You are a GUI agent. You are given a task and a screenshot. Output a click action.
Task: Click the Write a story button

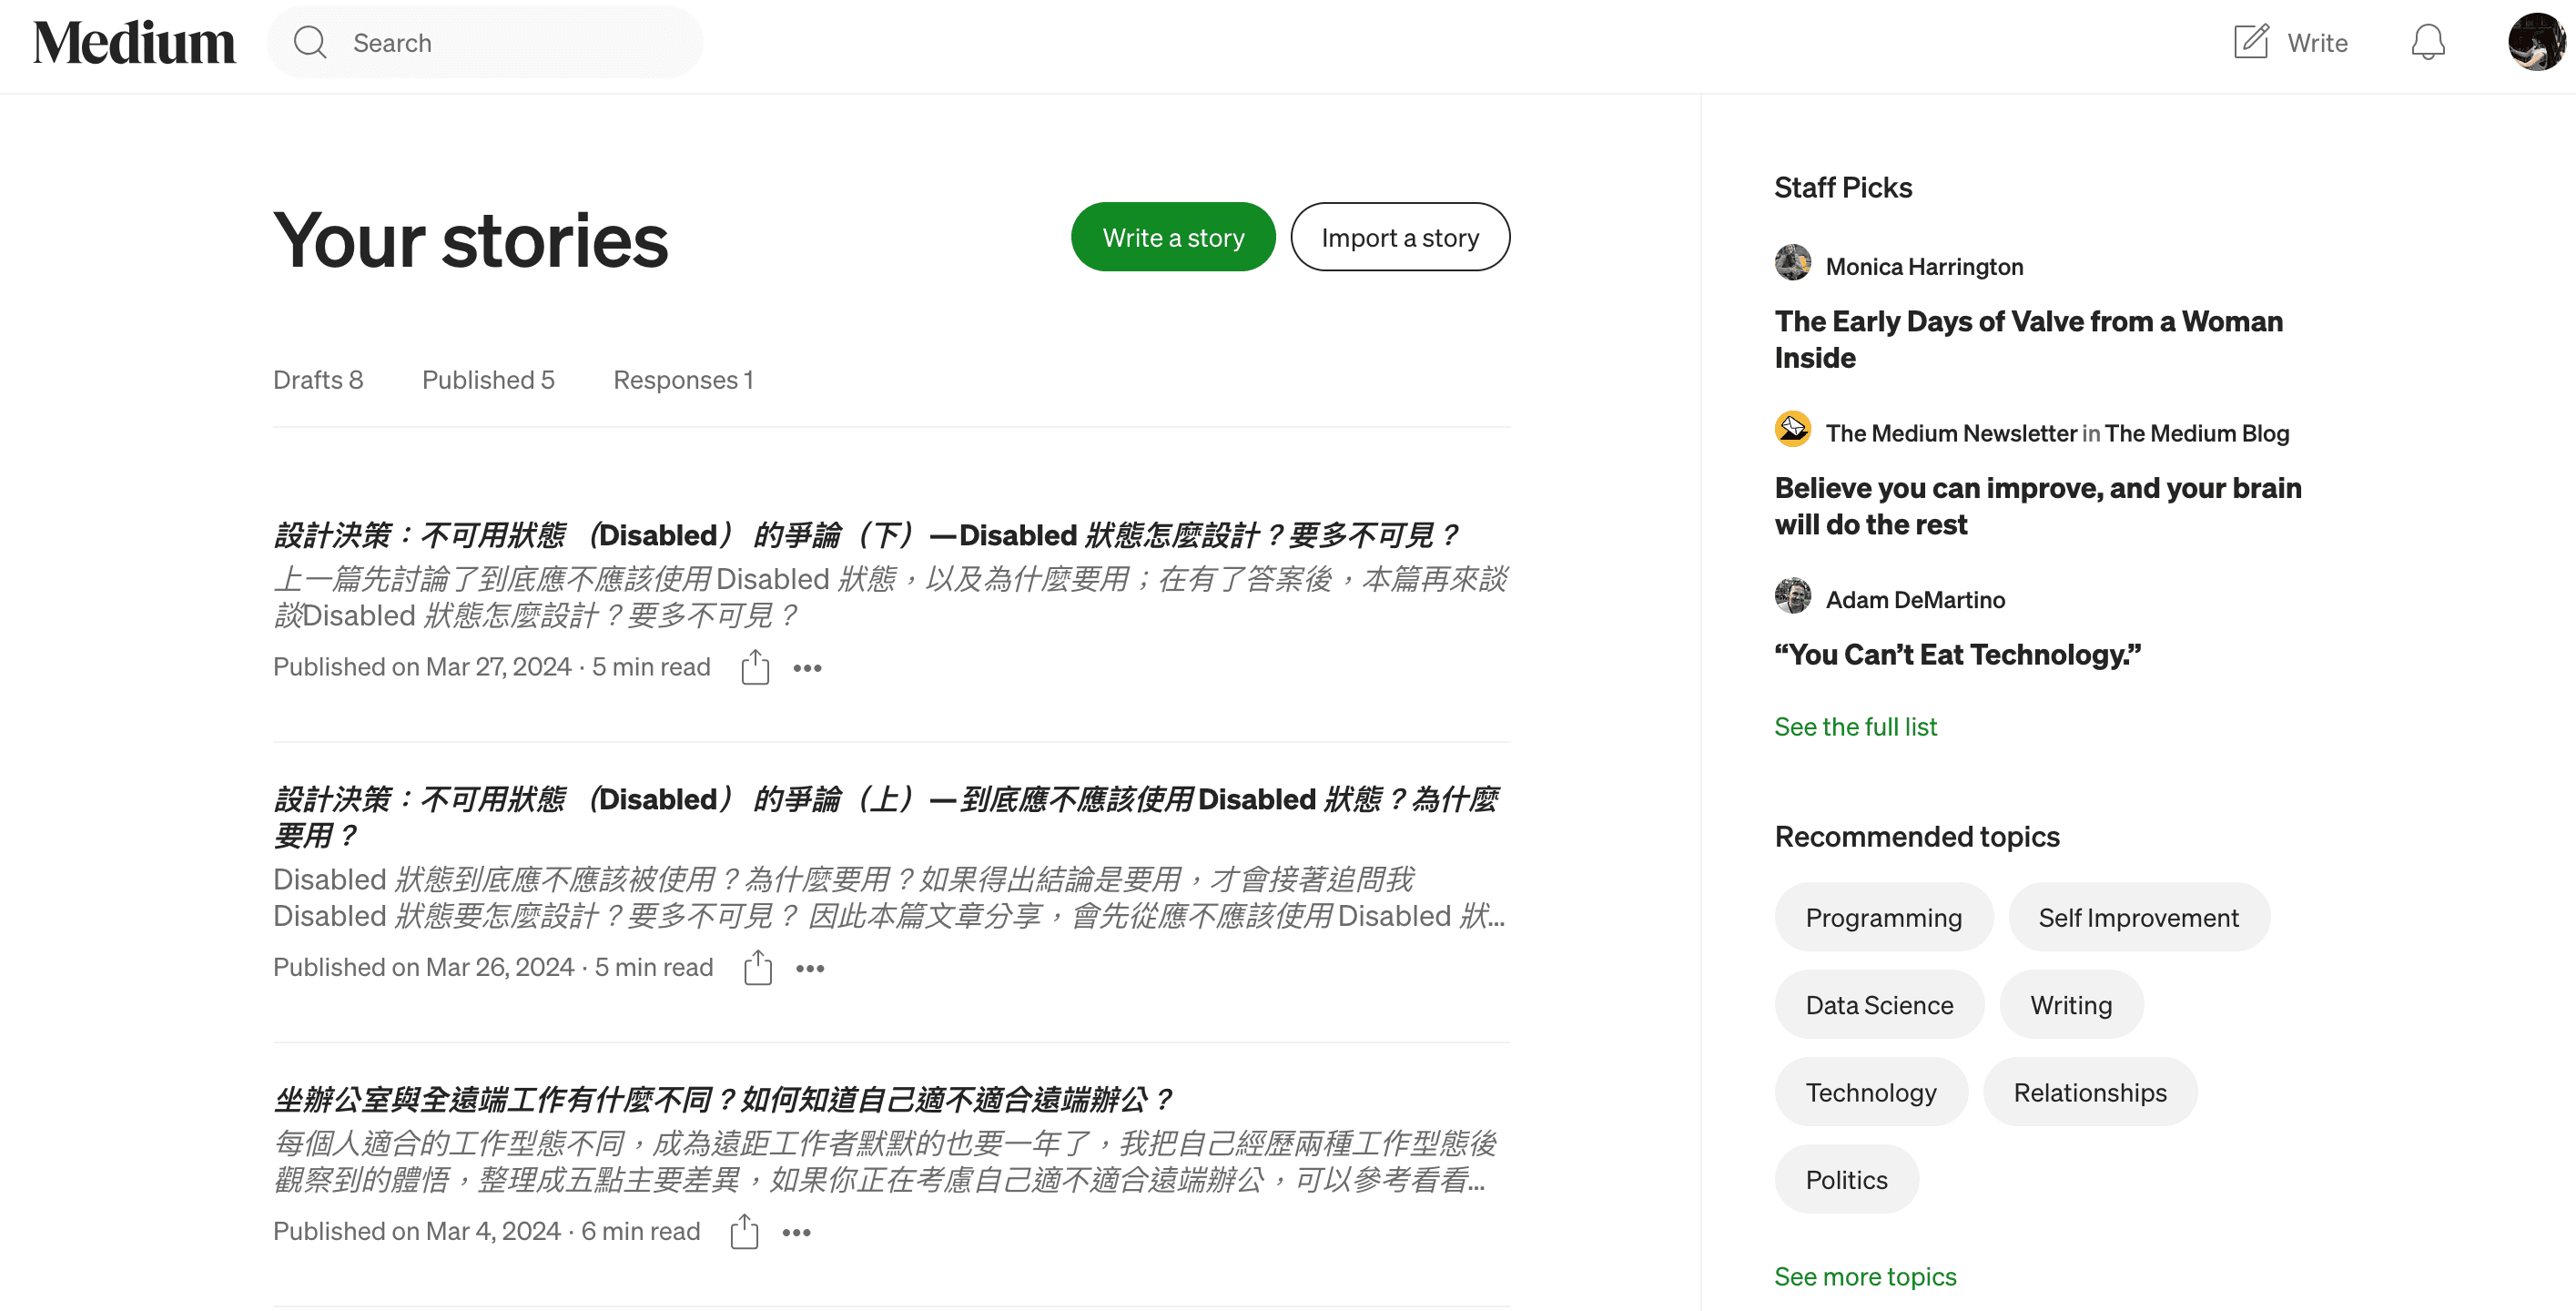tap(1173, 237)
